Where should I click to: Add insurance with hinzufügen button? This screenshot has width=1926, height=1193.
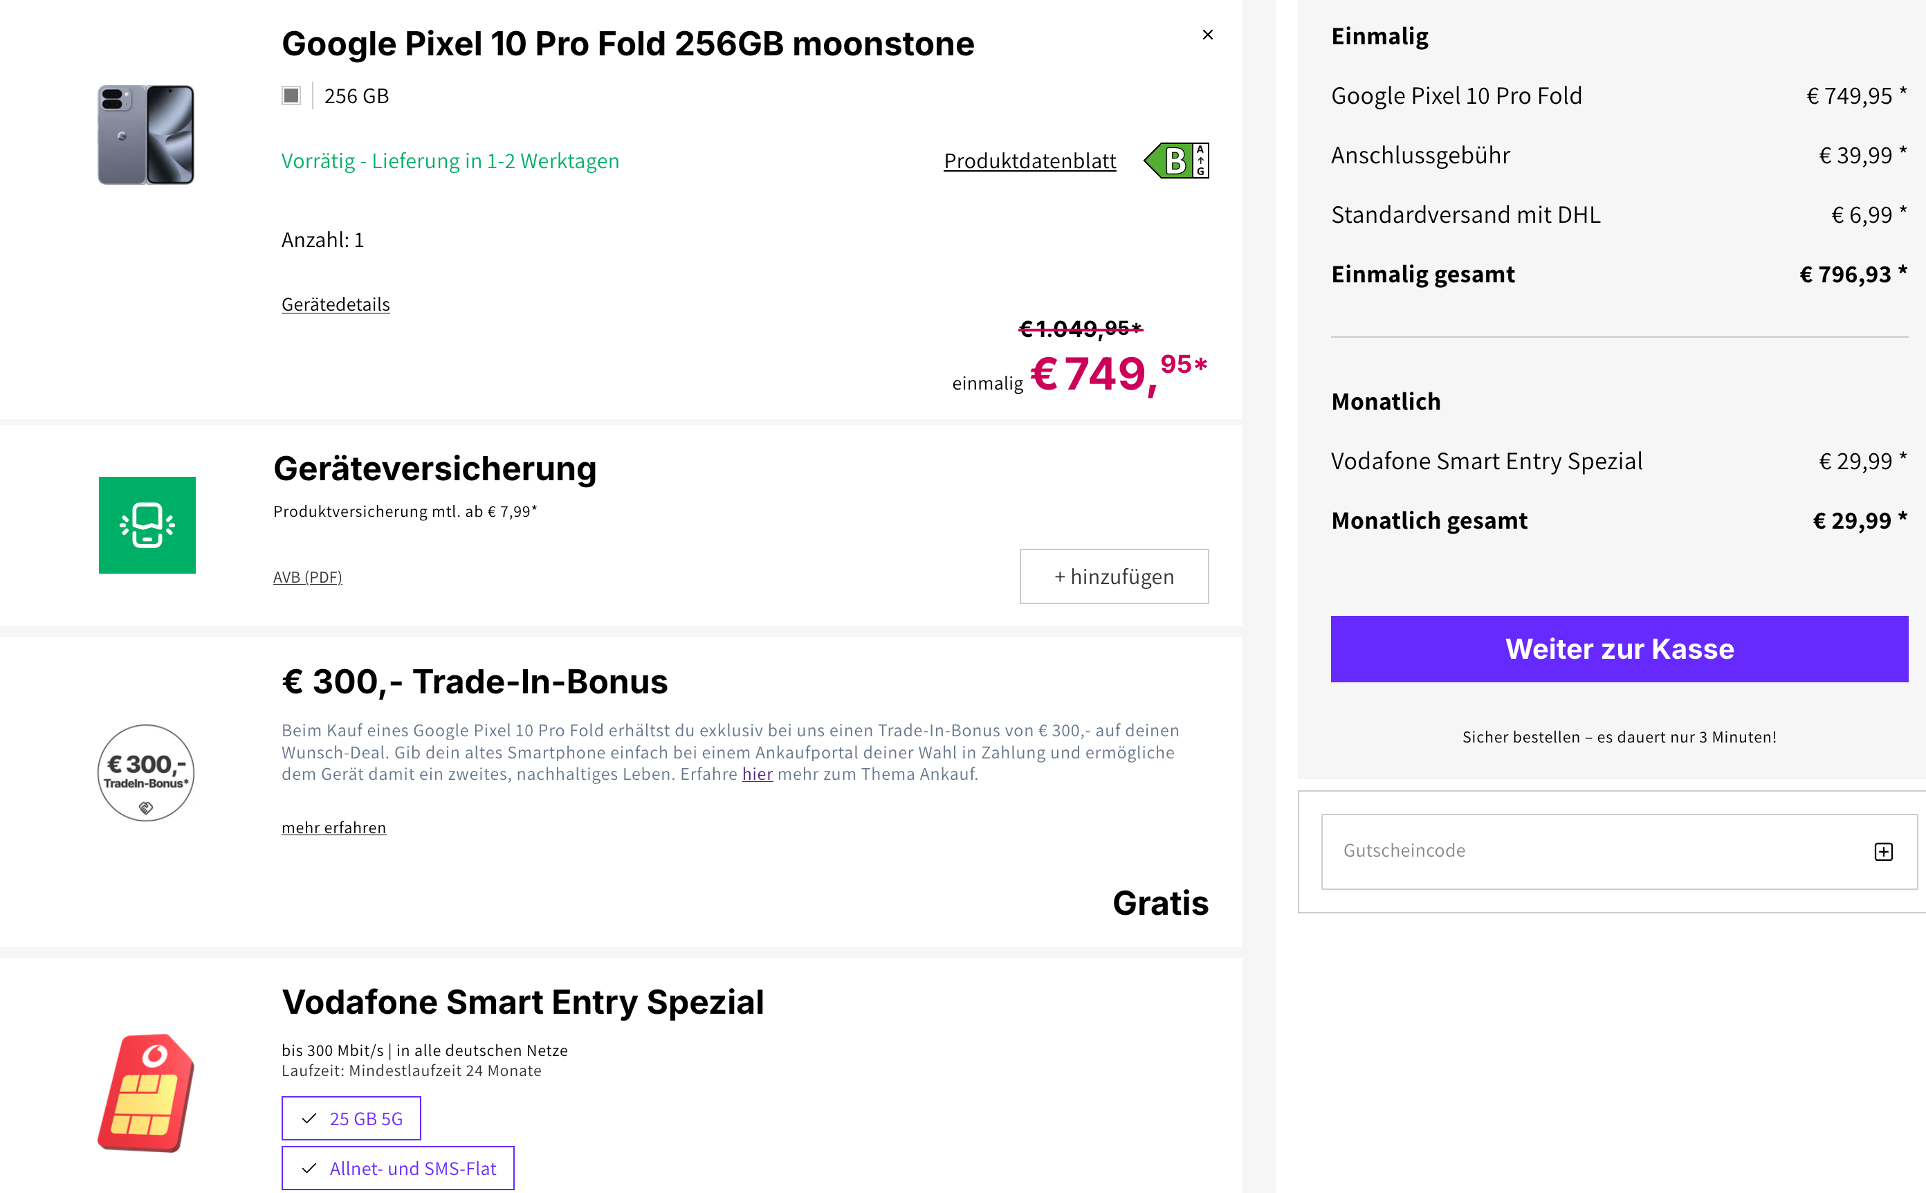pyautogui.click(x=1114, y=576)
